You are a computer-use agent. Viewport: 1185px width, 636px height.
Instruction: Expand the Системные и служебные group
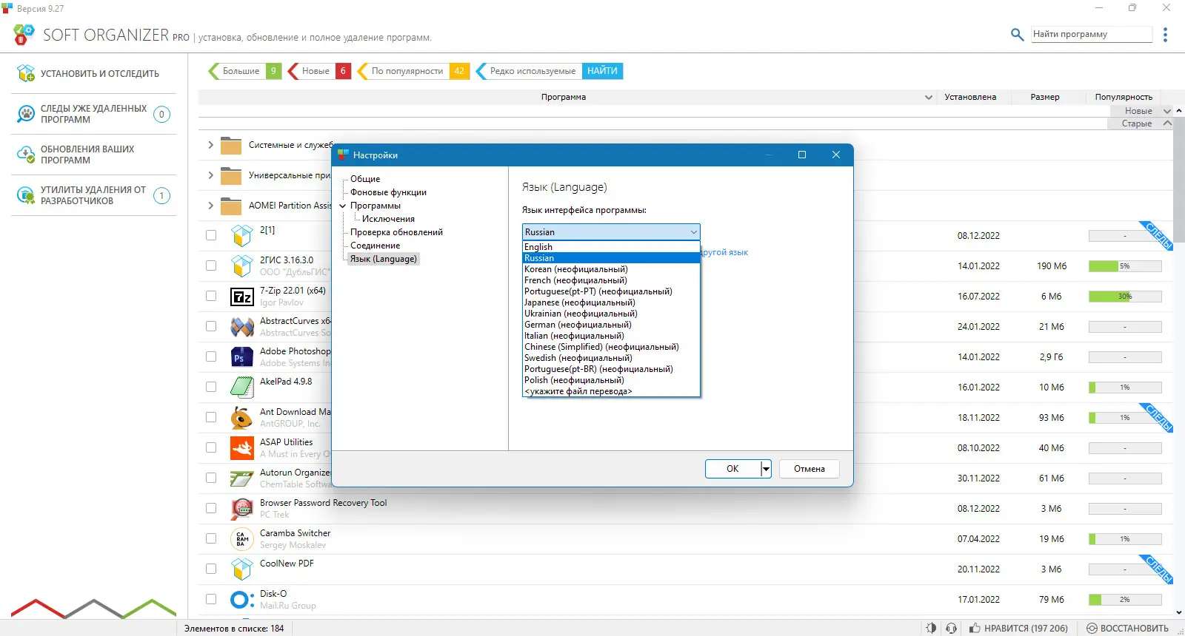(x=210, y=145)
